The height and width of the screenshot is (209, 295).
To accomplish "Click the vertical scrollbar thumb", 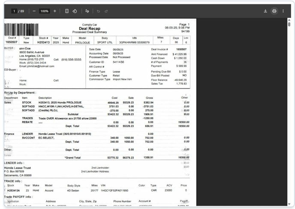I will 289,24.
